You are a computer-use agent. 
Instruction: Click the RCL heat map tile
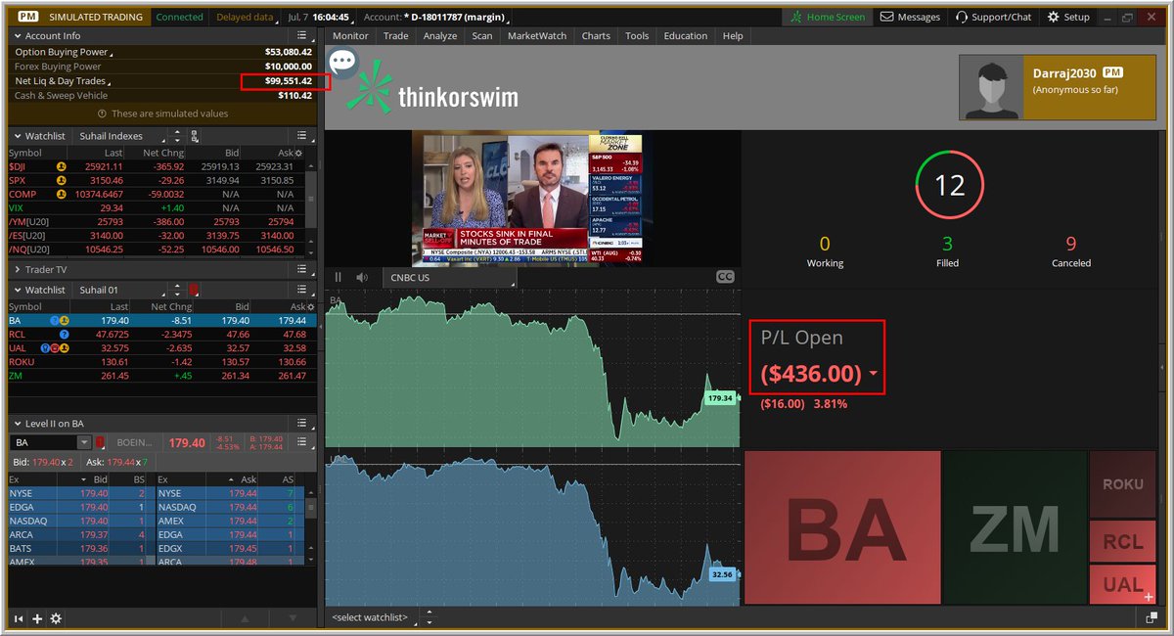tap(1122, 542)
